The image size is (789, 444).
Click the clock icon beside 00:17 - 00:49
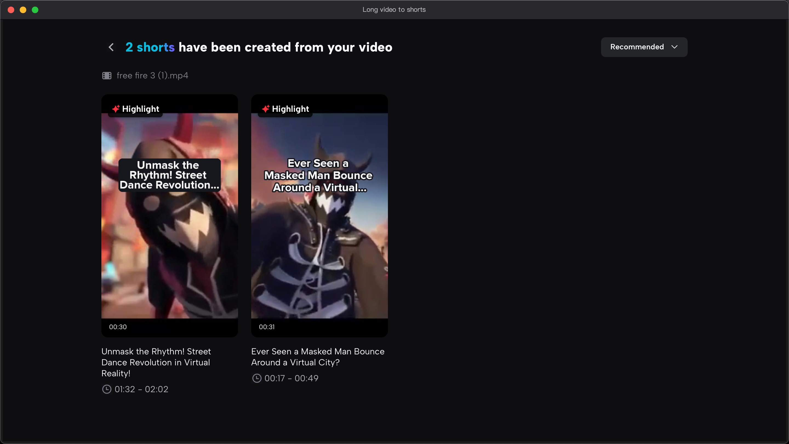tap(257, 378)
